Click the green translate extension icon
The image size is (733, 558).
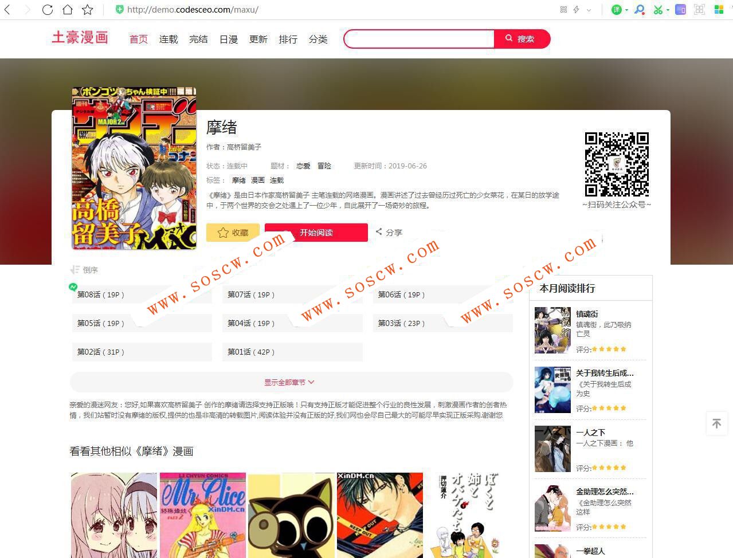[x=617, y=10]
